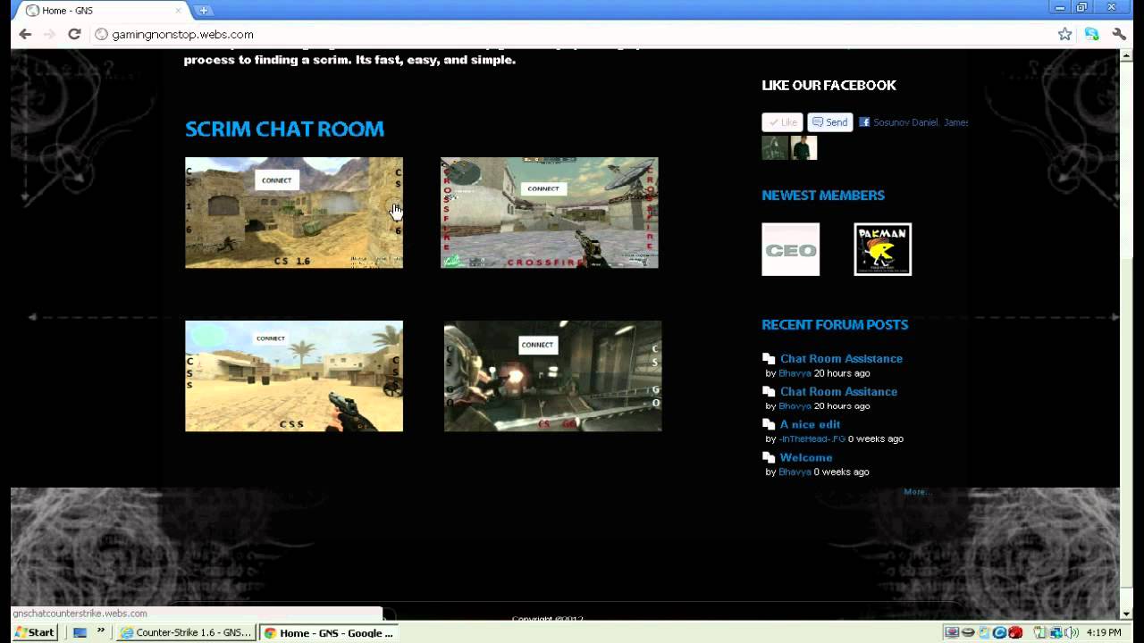Image resolution: width=1144 pixels, height=643 pixels.
Task: View the Pakman newest member avatar
Action: [882, 249]
